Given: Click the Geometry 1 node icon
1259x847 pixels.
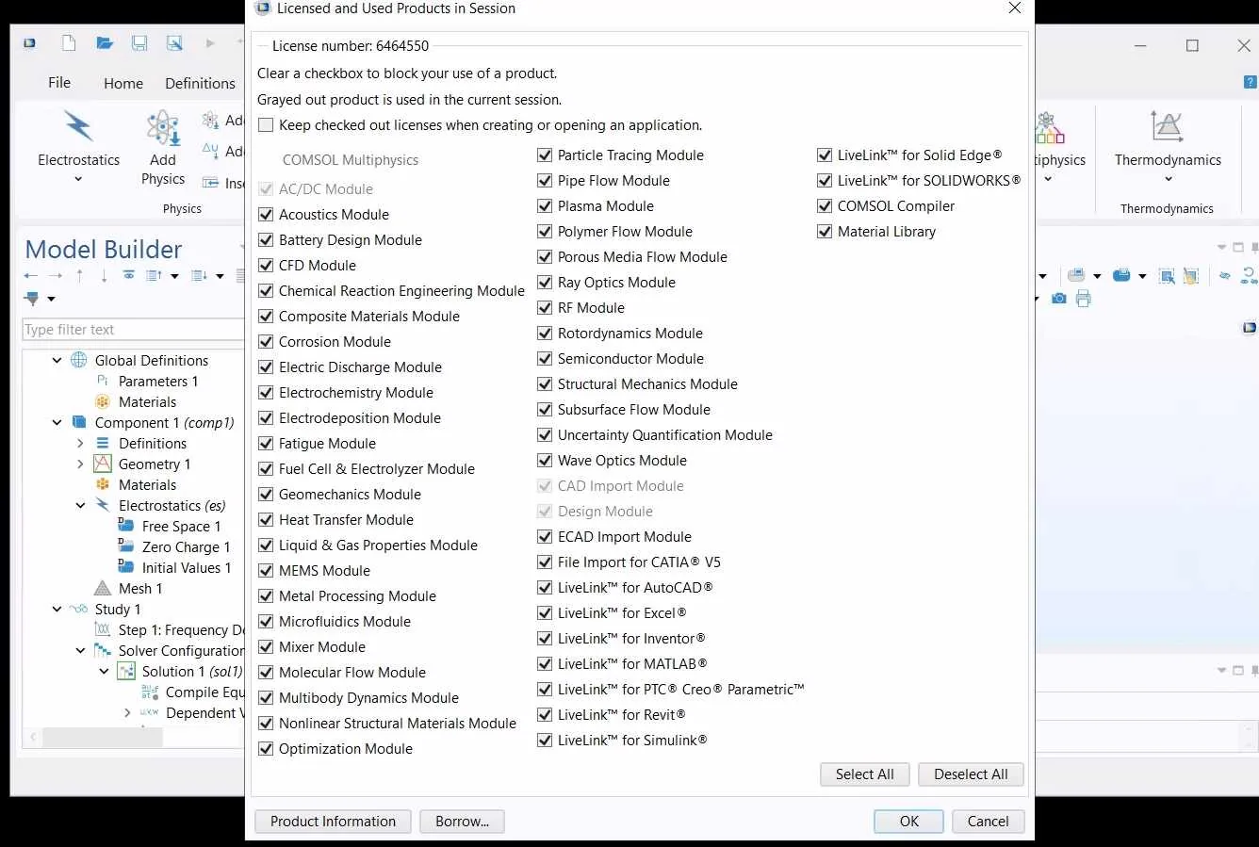Looking at the screenshot, I should (103, 464).
